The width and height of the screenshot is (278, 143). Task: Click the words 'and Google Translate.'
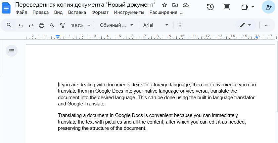tap(82, 104)
